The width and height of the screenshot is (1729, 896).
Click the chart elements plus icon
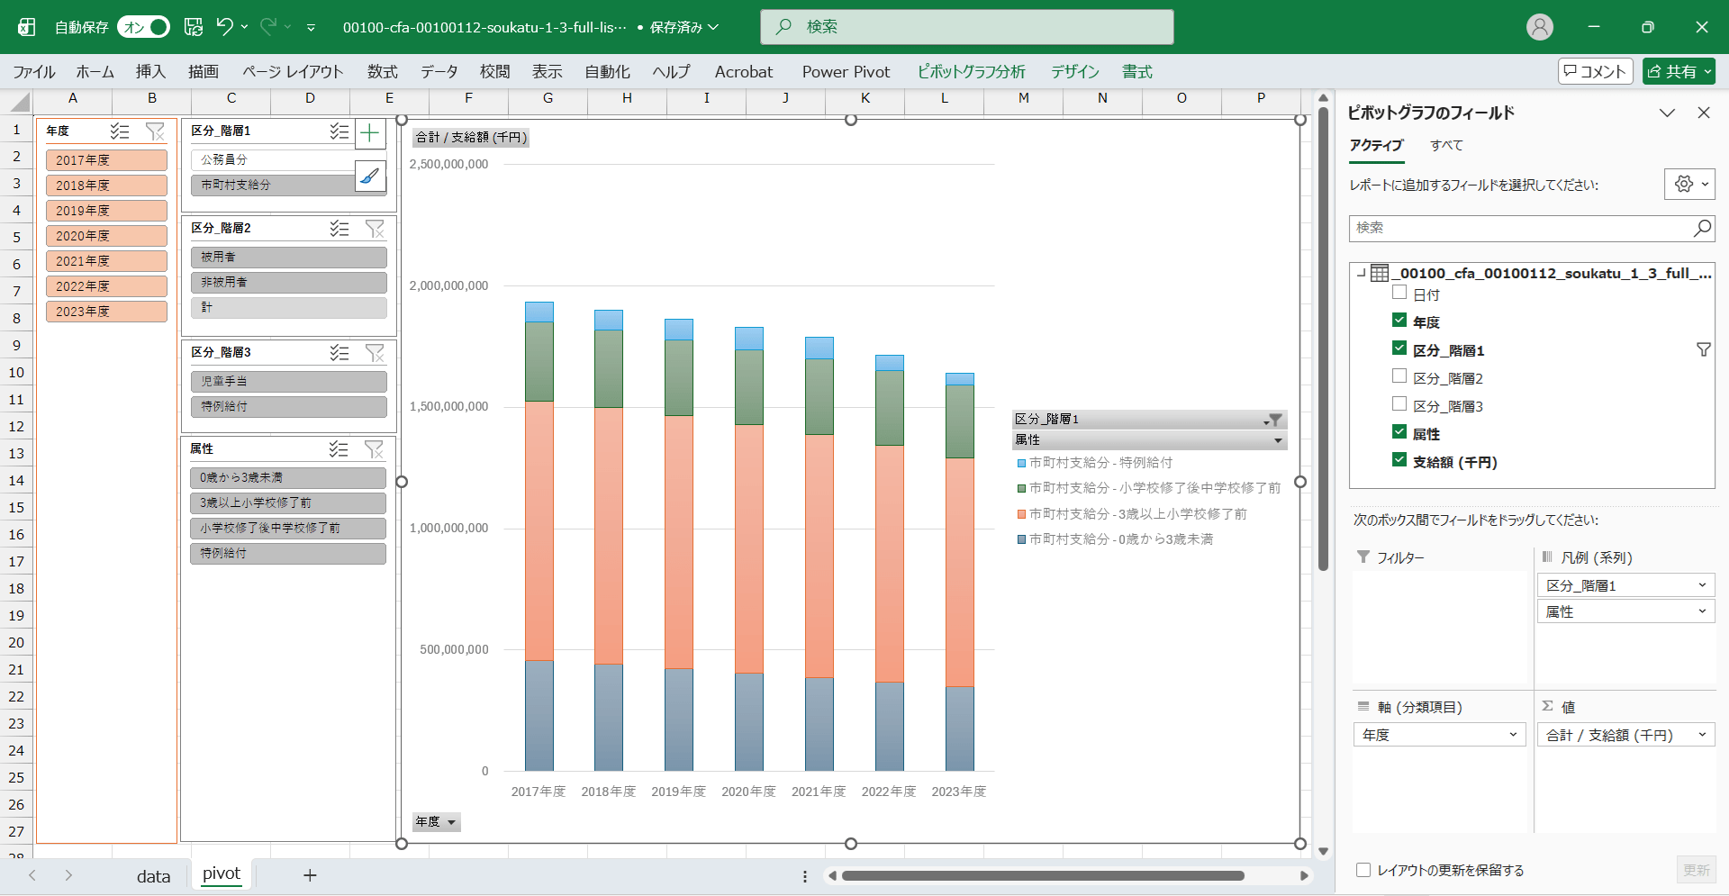[369, 134]
